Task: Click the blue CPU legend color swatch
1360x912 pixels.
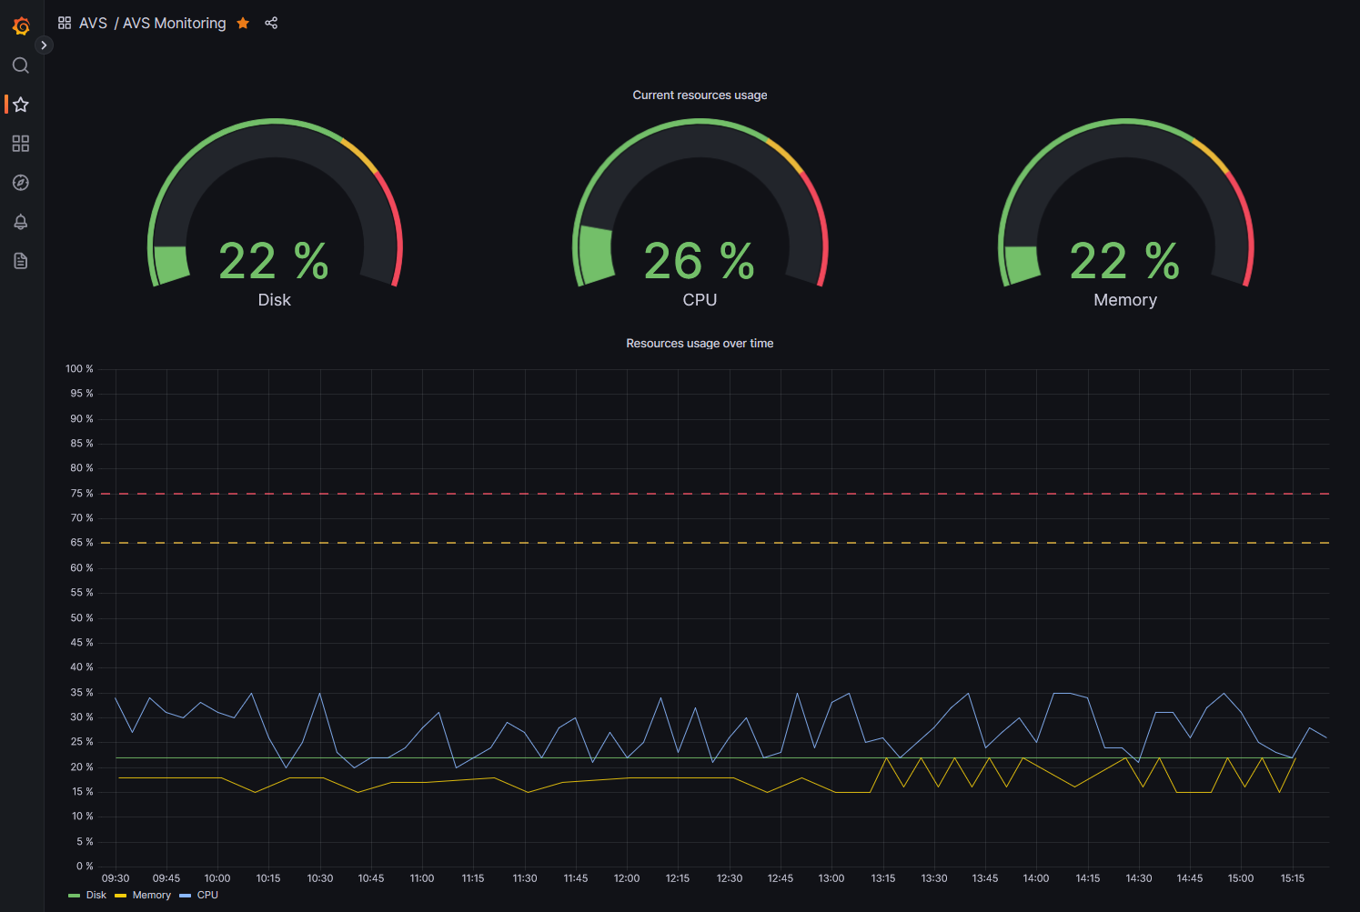Action: pyautogui.click(x=186, y=896)
